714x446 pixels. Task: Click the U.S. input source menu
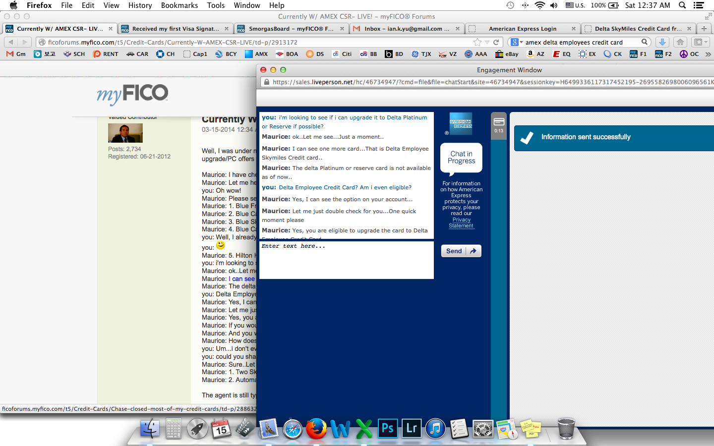[x=575, y=5]
